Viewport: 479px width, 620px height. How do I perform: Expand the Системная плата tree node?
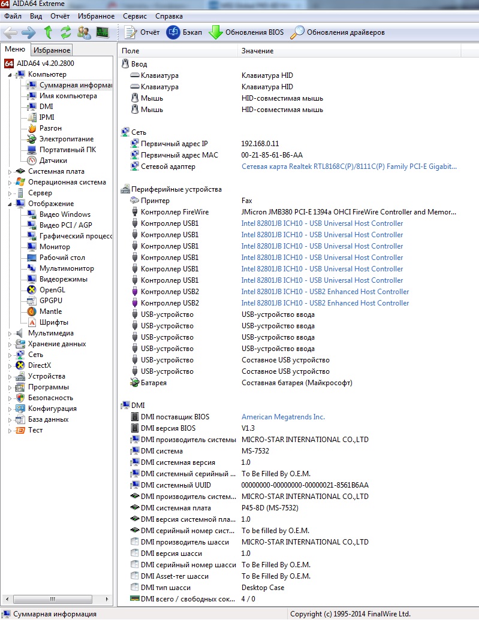pos(10,171)
